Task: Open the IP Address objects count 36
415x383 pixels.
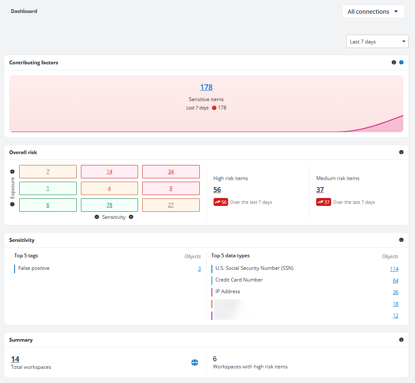Action: click(x=395, y=292)
